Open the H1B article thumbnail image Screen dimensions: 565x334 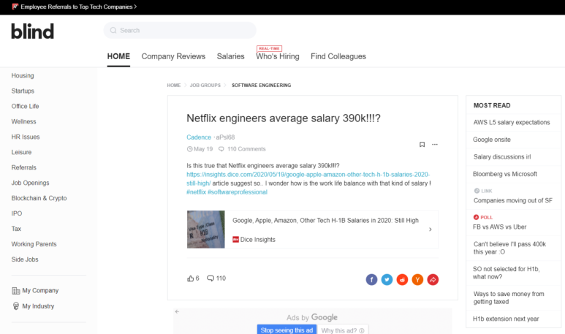[205, 229]
